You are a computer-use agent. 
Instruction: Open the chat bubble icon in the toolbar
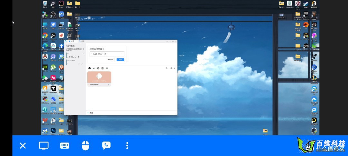tap(106, 146)
